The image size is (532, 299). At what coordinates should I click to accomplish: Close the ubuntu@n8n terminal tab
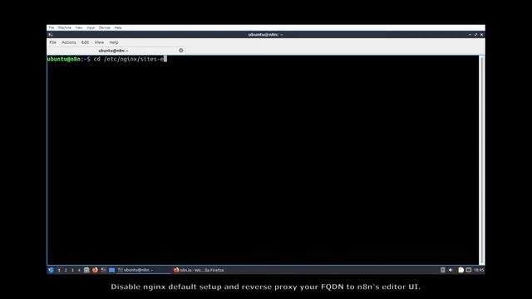point(181,51)
